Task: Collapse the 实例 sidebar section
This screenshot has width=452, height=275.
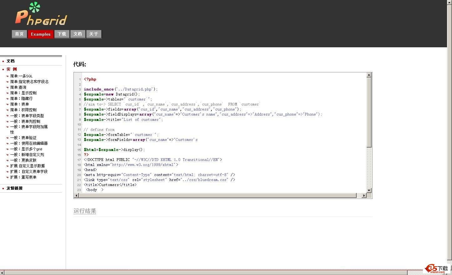Action: [x=12, y=69]
